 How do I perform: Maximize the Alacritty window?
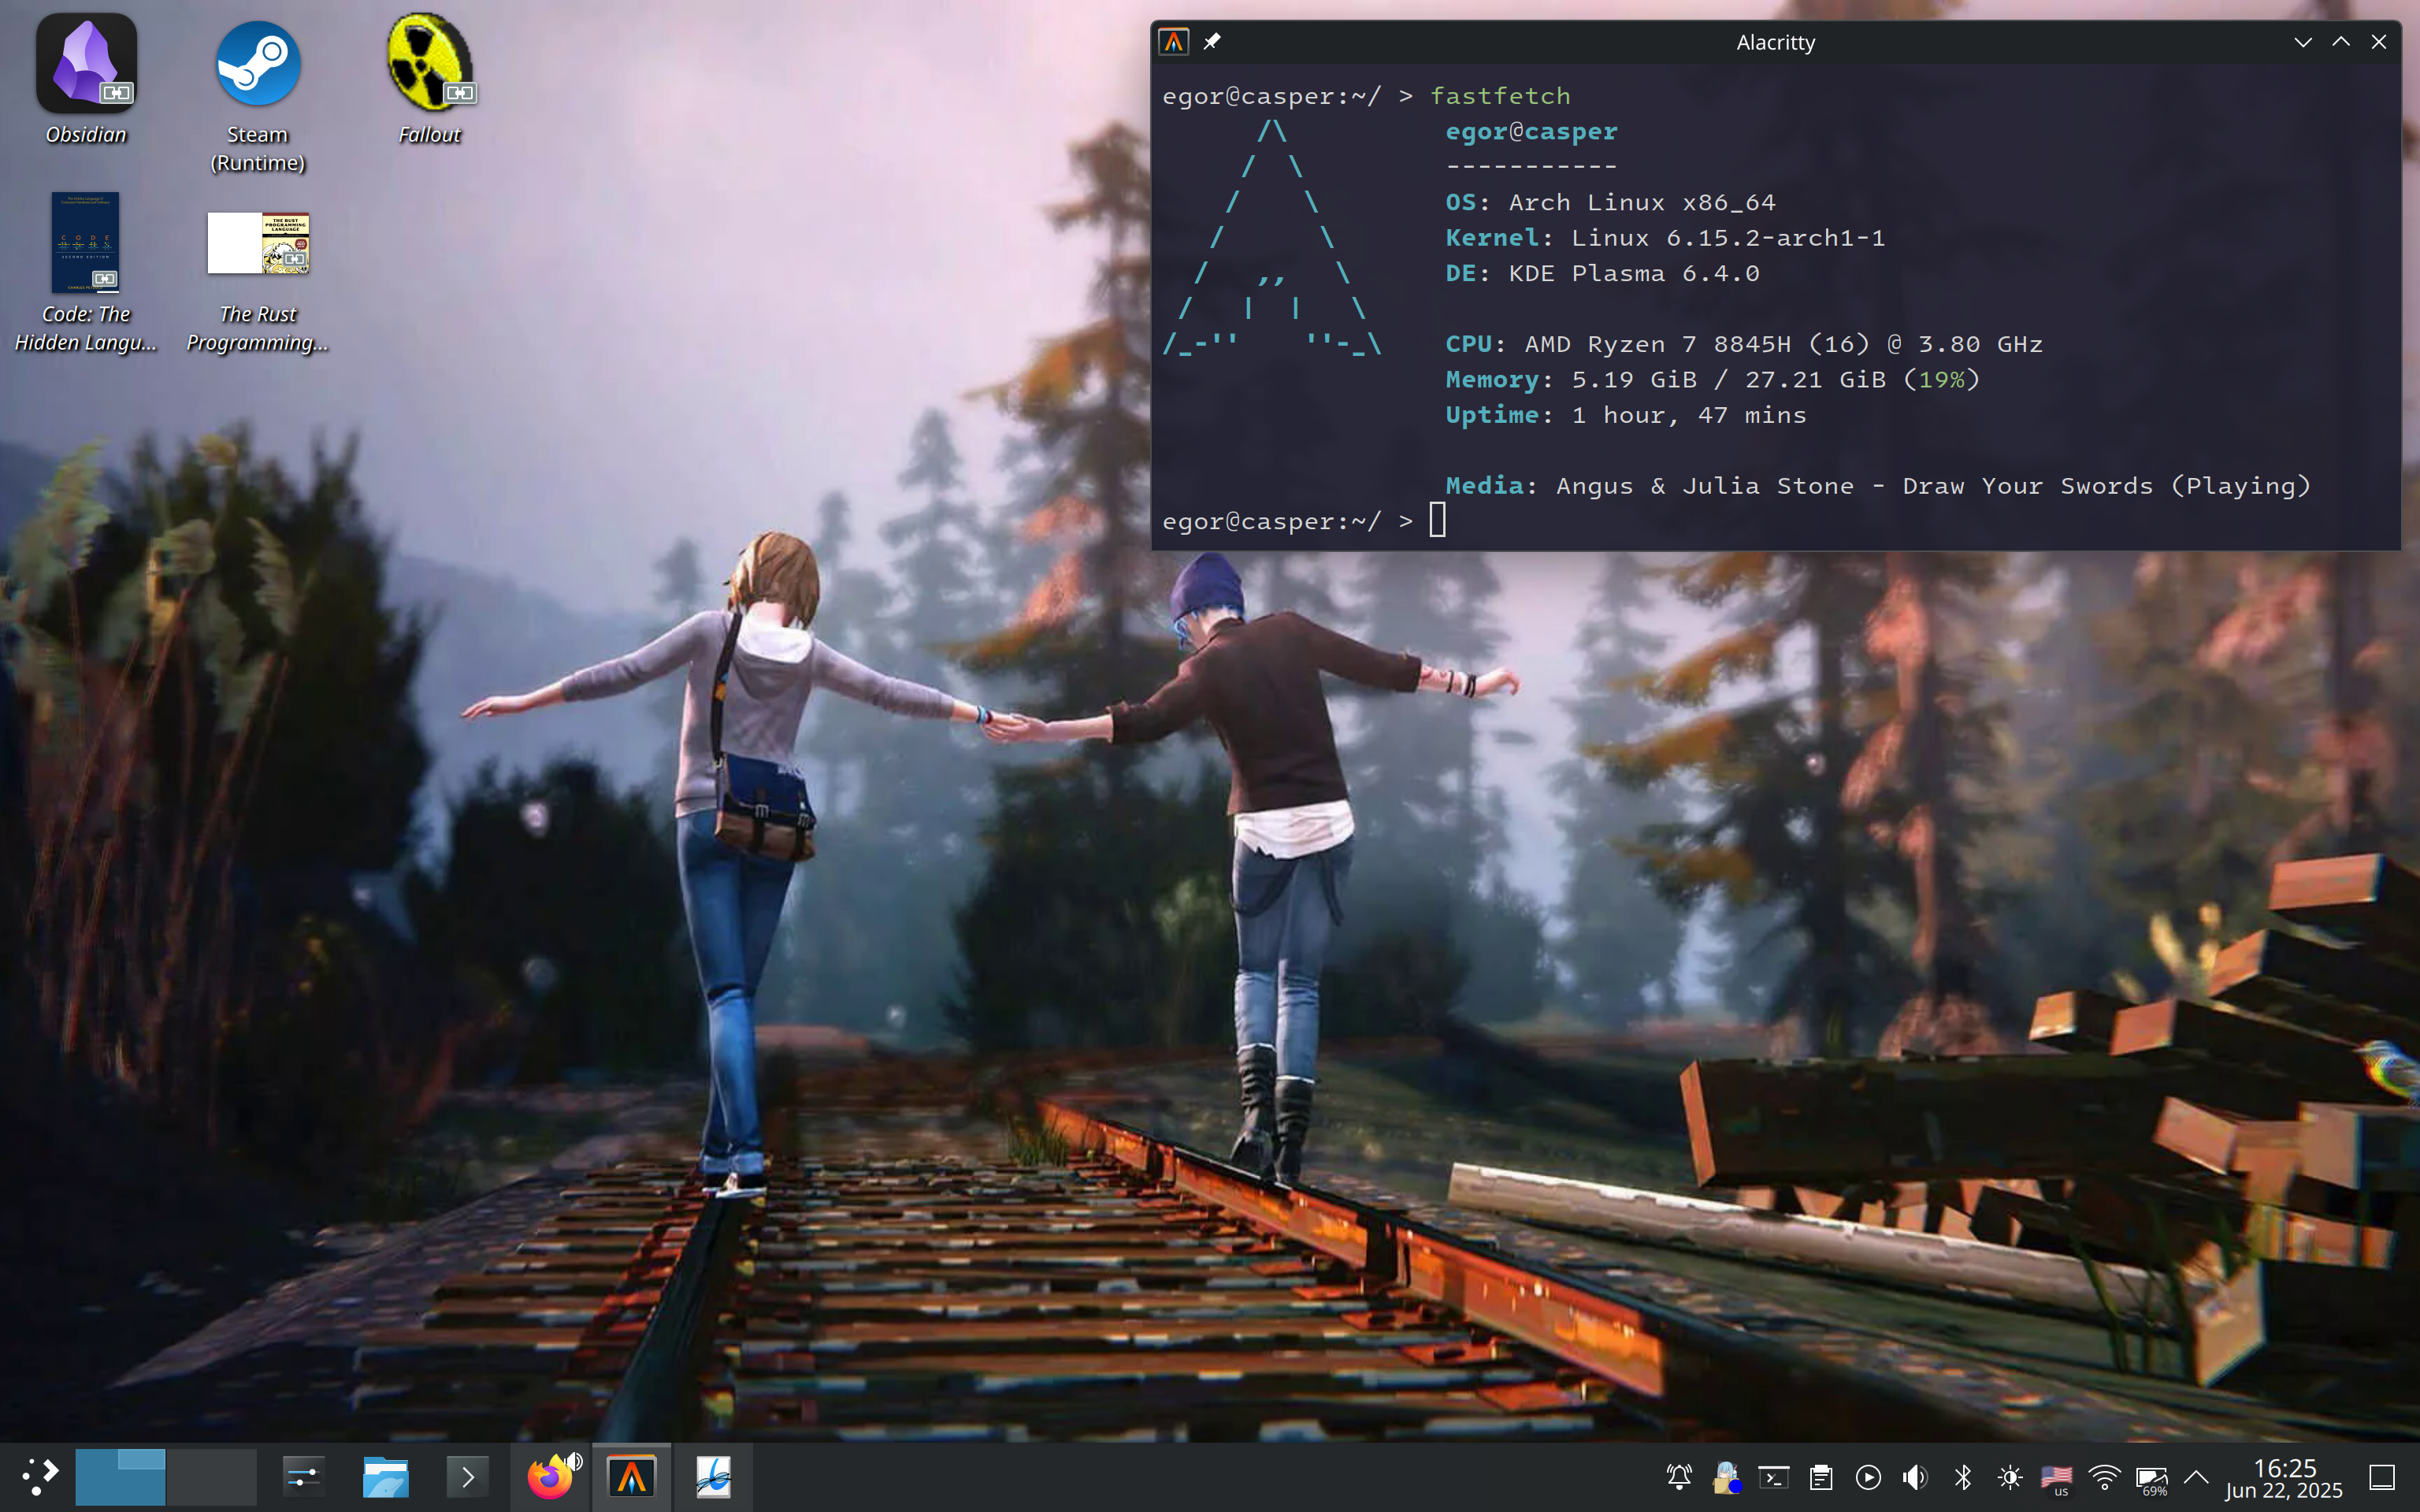pyautogui.click(x=2341, y=42)
